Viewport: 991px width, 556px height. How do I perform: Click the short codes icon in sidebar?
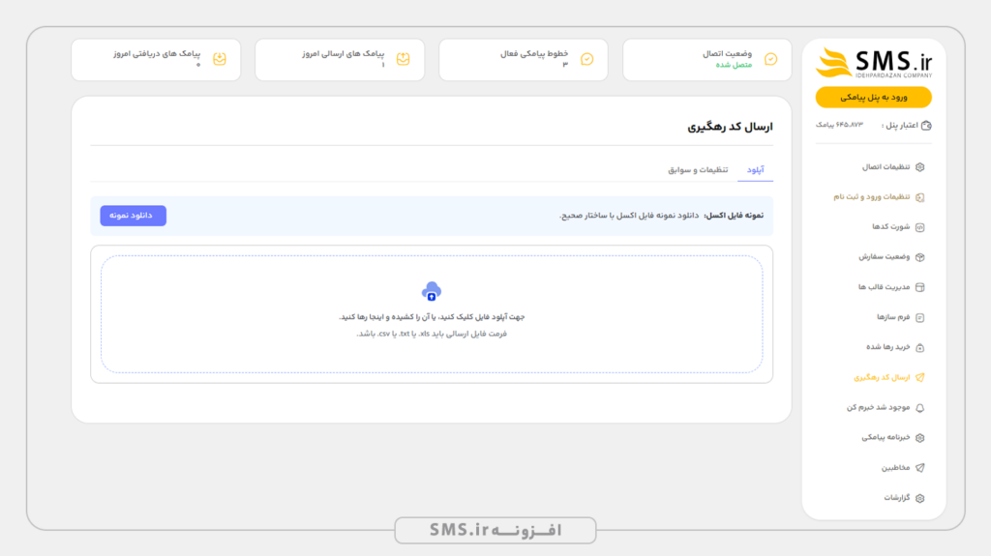tap(920, 227)
